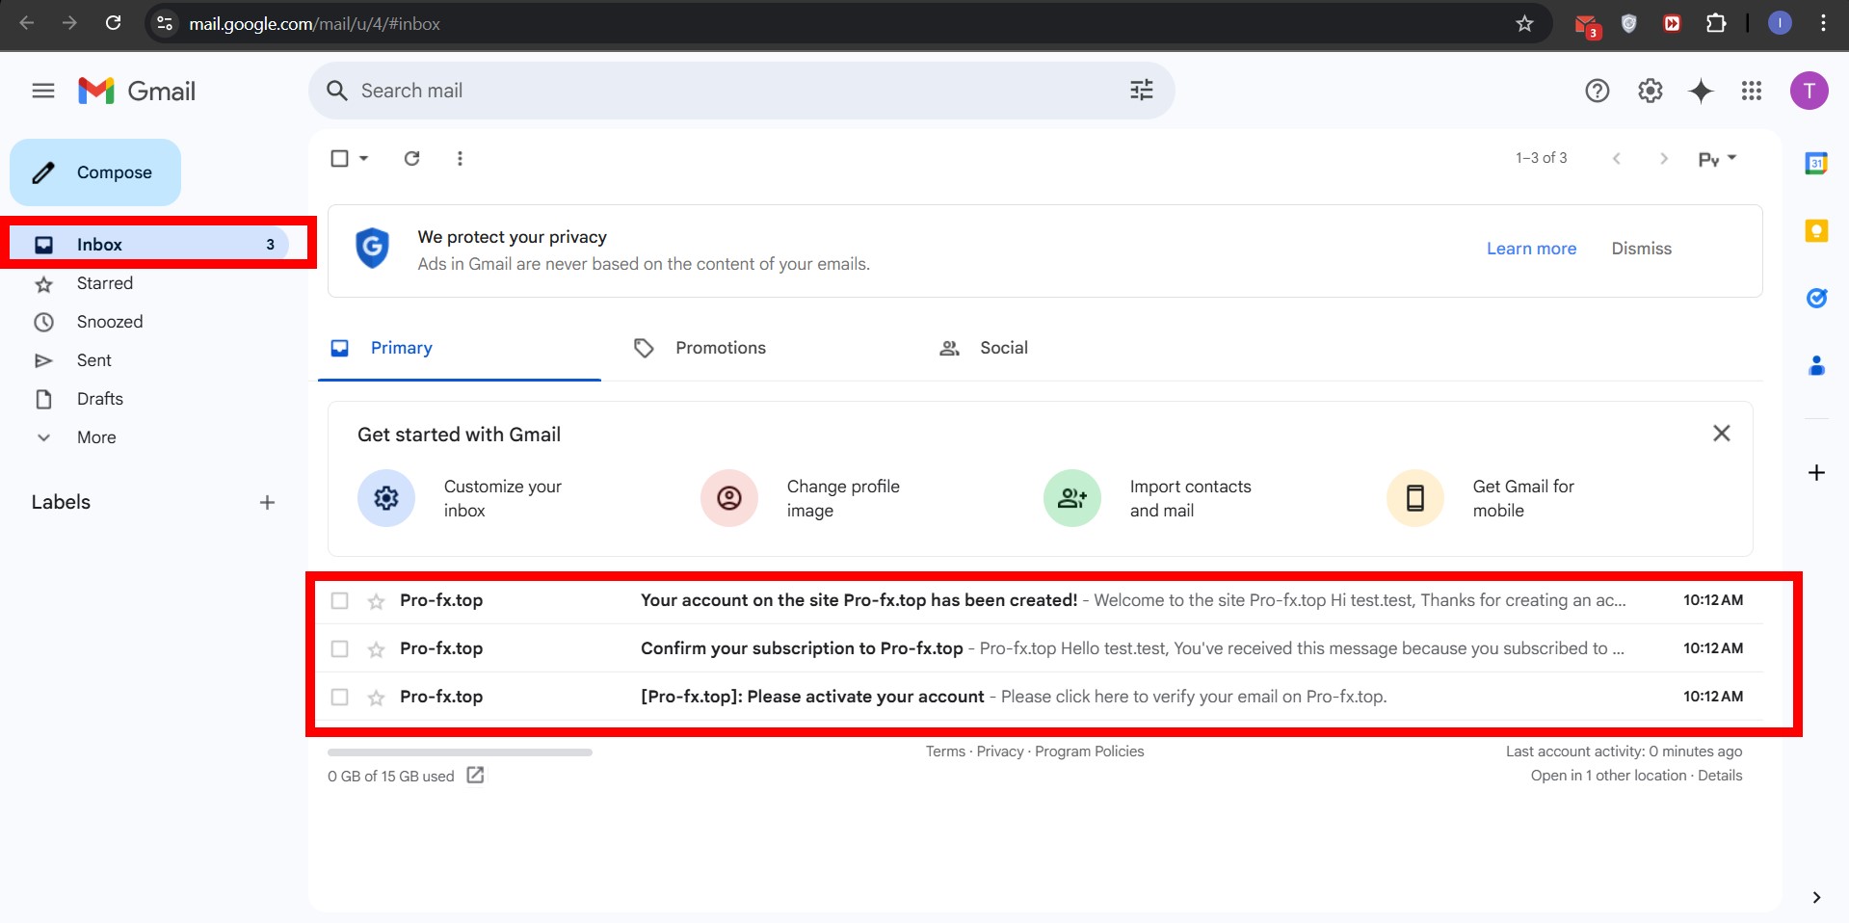Dismiss the privacy banner
Viewport: 1849px width, 923px height.
[1641, 249]
